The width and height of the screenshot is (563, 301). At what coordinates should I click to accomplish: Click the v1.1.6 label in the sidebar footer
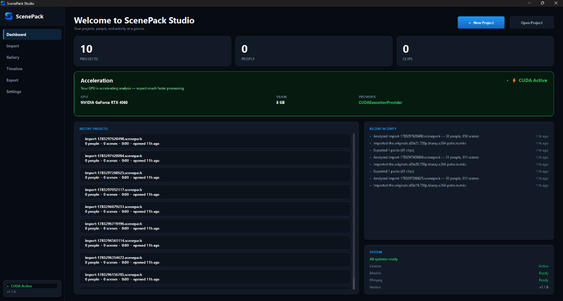(x=11, y=291)
